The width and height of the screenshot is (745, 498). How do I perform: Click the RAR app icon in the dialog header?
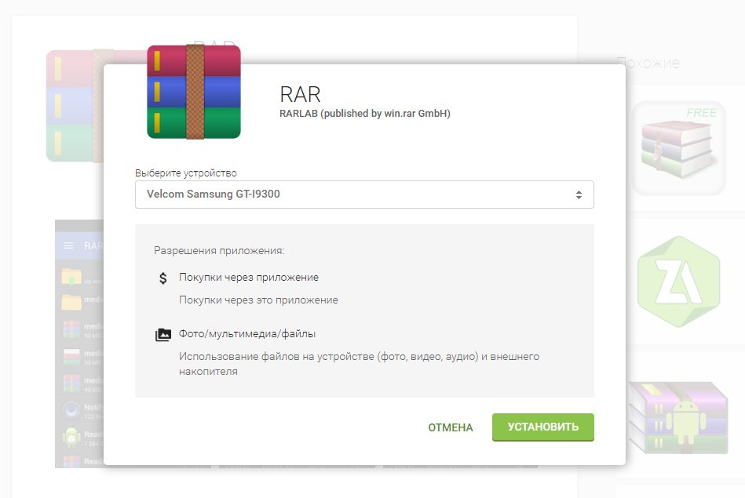click(193, 92)
